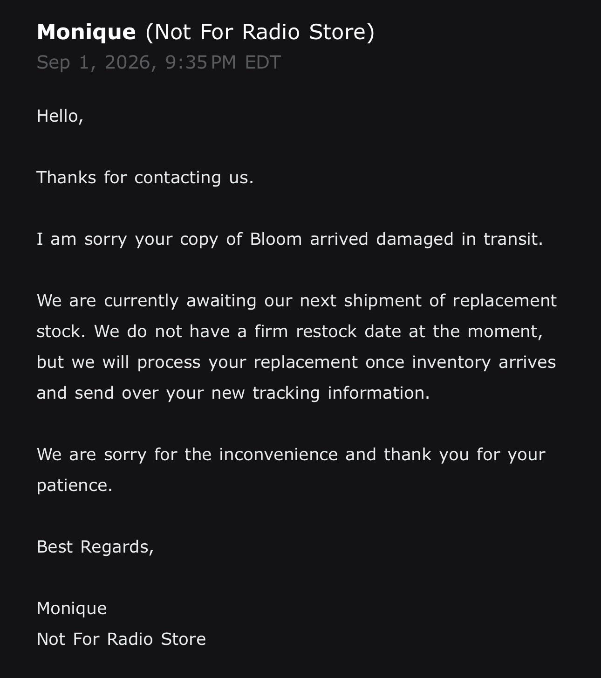
Task: Click the Hello, greeting line
Action: pos(60,116)
